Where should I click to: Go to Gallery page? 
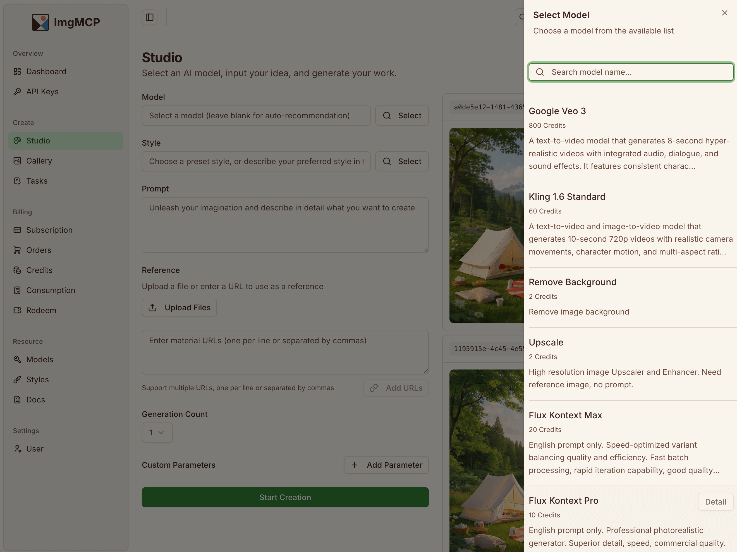coord(66,161)
